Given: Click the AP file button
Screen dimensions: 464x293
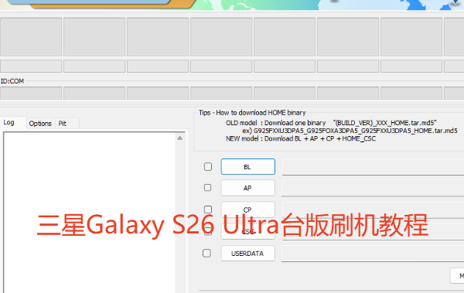Looking at the screenshot, I should (x=248, y=188).
